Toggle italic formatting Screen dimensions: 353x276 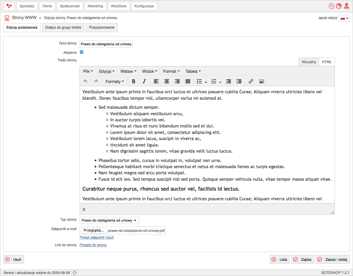pyautogui.click(x=144, y=81)
